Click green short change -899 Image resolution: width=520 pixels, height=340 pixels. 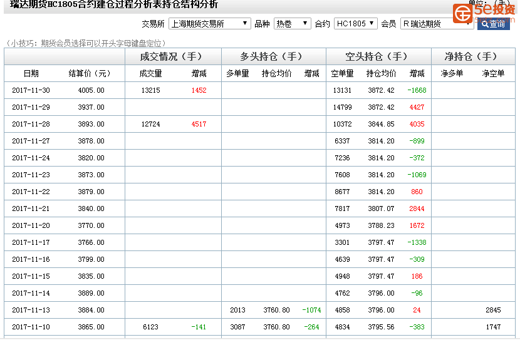417,141
